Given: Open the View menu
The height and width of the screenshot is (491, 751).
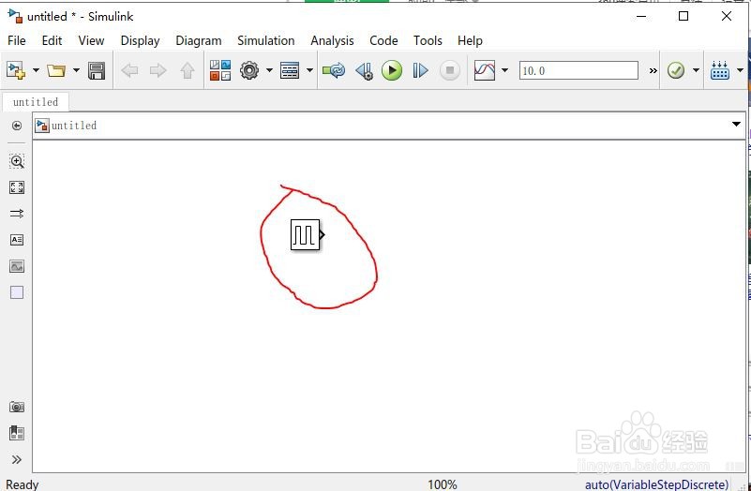Looking at the screenshot, I should (x=91, y=40).
